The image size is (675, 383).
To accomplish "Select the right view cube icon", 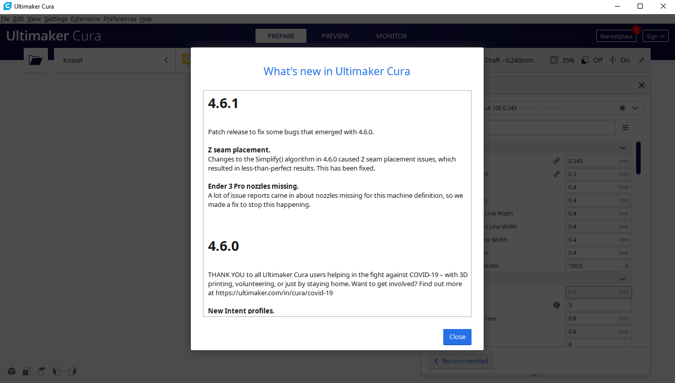I will pyautogui.click(x=72, y=371).
